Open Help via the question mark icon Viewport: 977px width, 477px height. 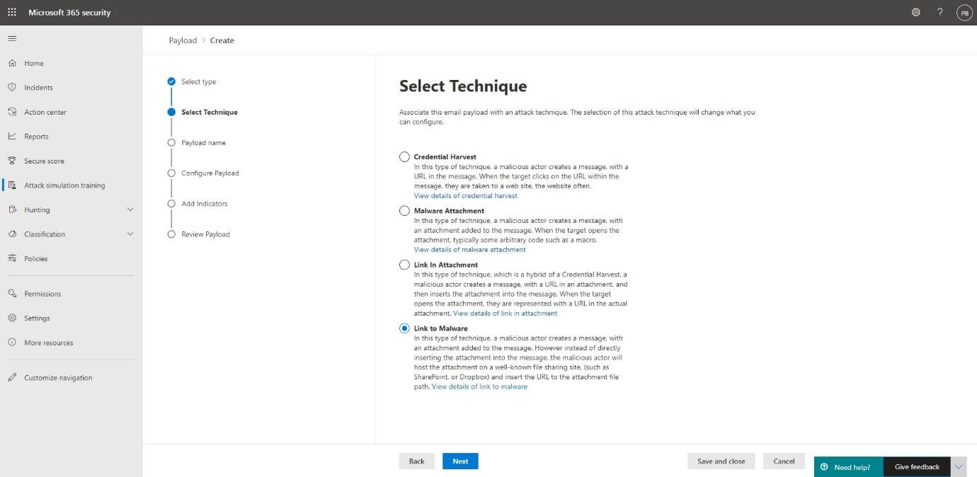coord(940,11)
